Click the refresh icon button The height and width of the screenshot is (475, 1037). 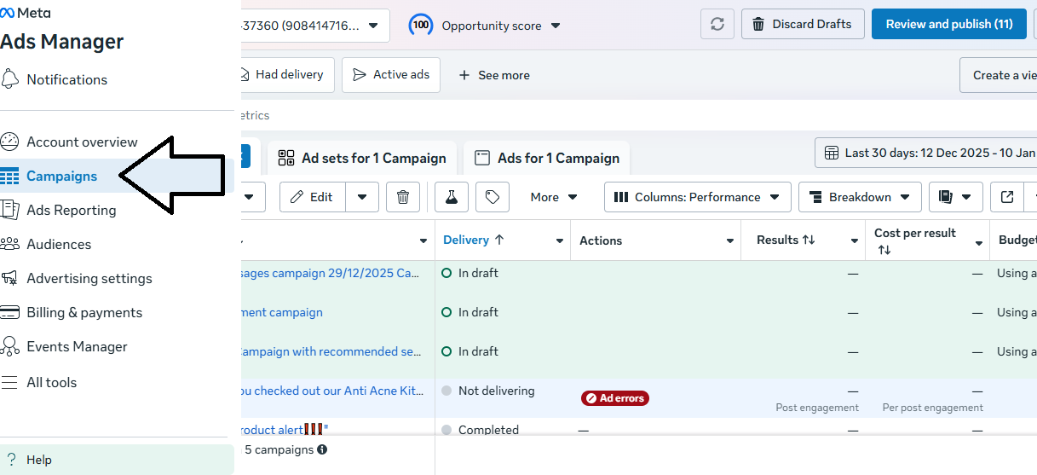[717, 24]
